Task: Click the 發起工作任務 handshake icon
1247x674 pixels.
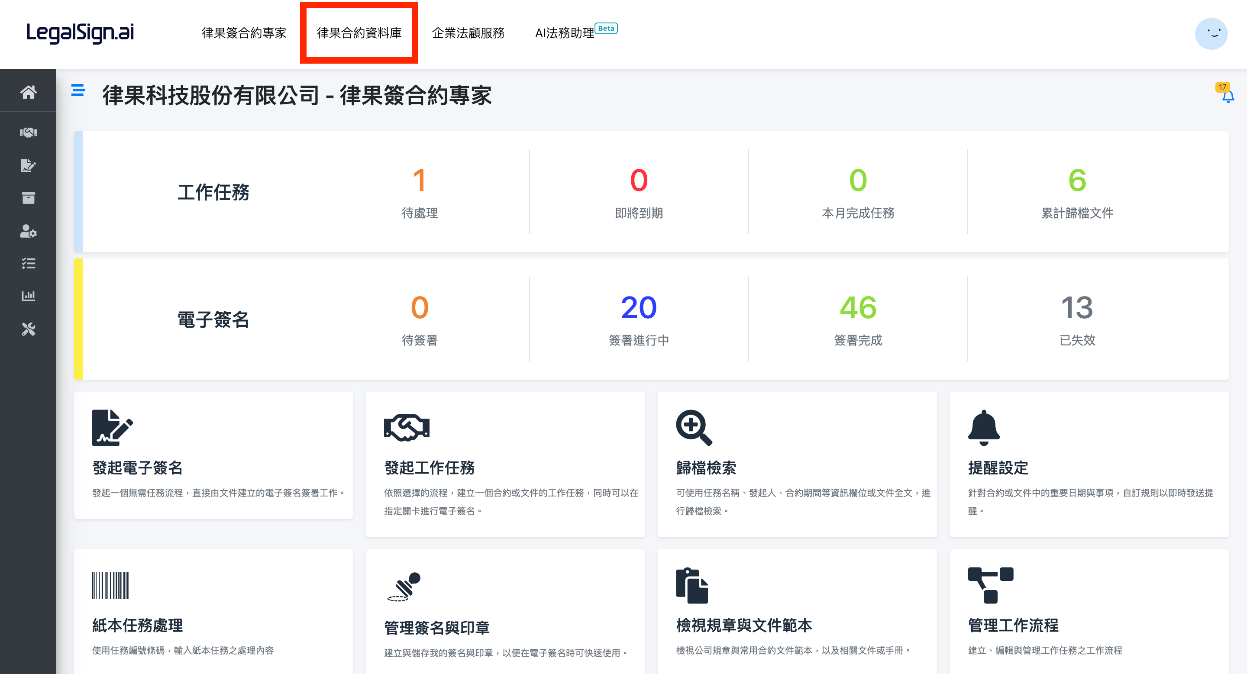Action: [406, 427]
